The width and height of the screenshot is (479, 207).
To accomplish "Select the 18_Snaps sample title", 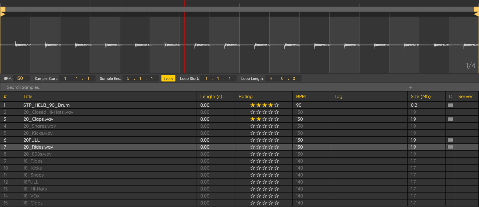I will [33, 175].
